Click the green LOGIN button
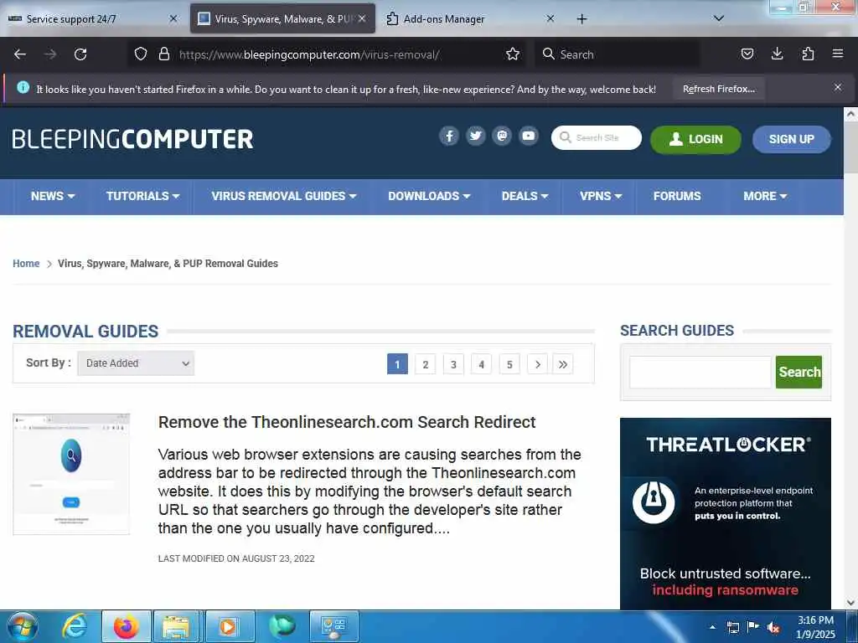This screenshot has width=858, height=643. (695, 140)
